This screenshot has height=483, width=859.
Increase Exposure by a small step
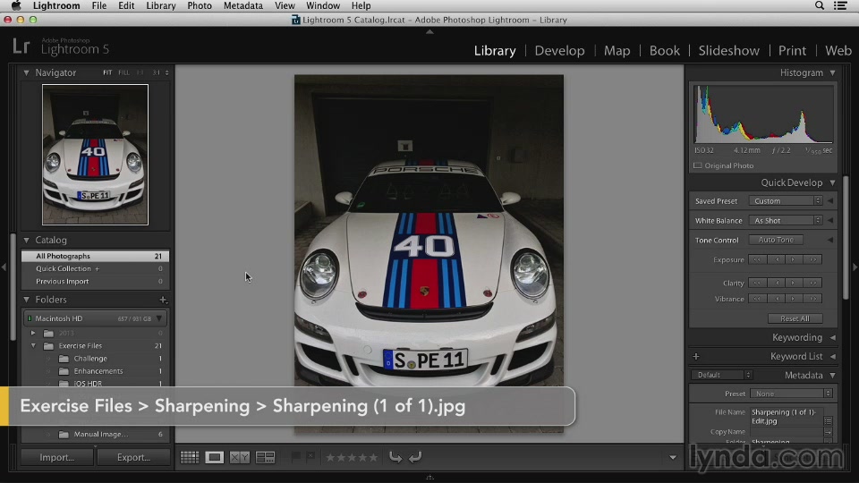pyautogui.click(x=794, y=259)
